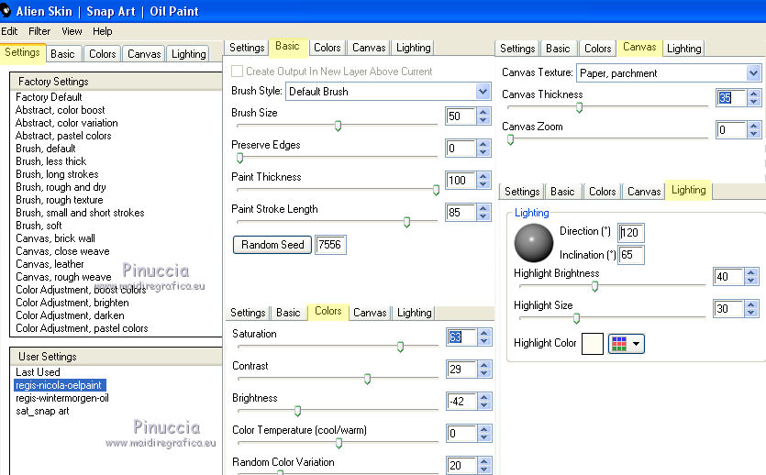Open the Filter menu
The image size is (766, 475).
pos(39,31)
